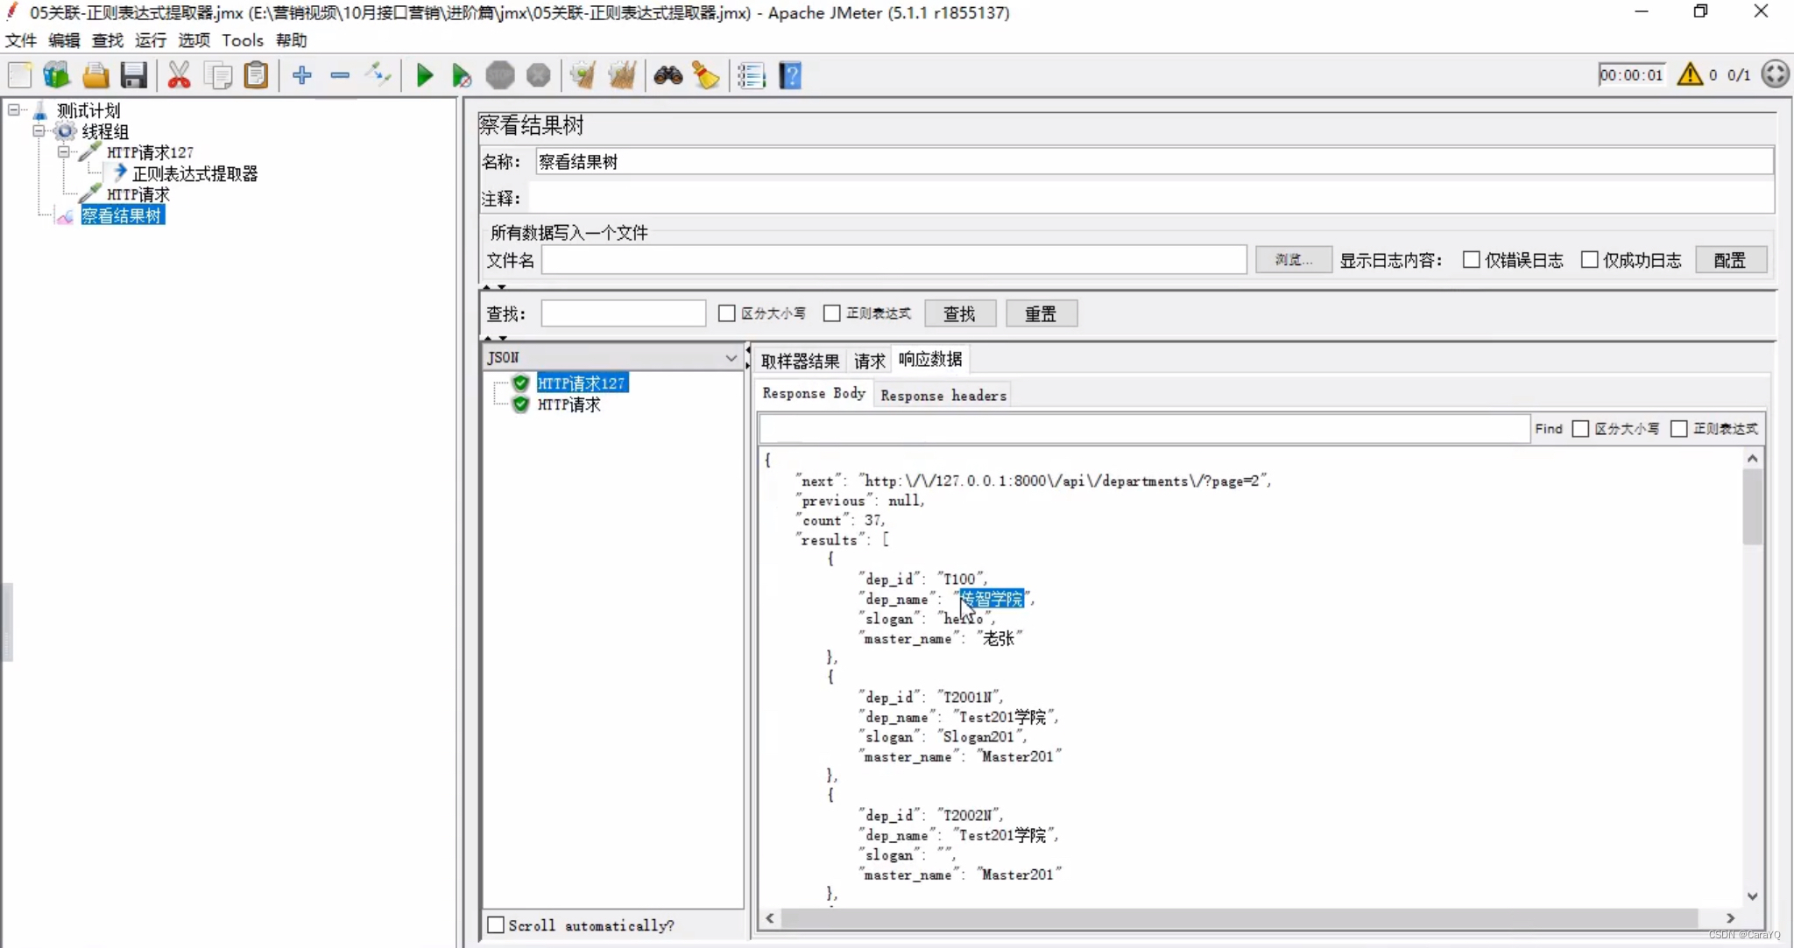Screen dimensions: 1794x948
Task: Click the remote engine status icon
Action: pos(1776,74)
